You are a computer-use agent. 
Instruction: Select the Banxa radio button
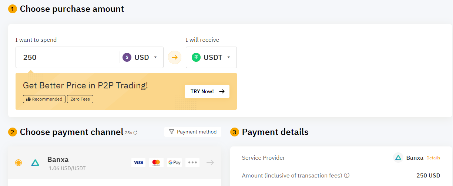click(19, 163)
